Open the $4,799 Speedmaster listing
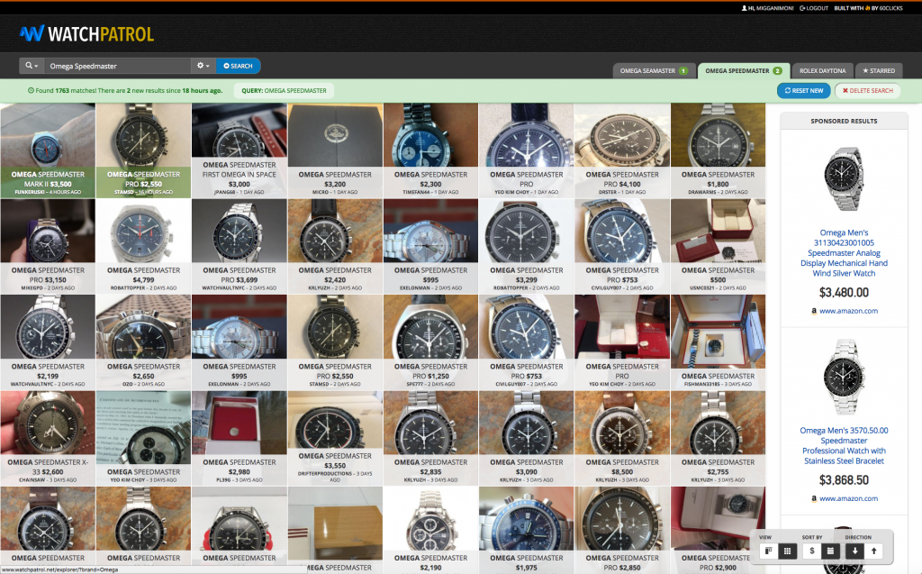The height and width of the screenshot is (574, 922). [143, 246]
